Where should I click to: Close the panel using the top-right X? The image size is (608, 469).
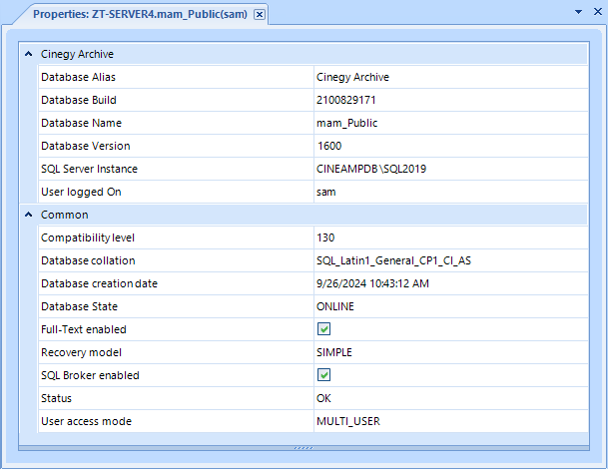click(598, 12)
